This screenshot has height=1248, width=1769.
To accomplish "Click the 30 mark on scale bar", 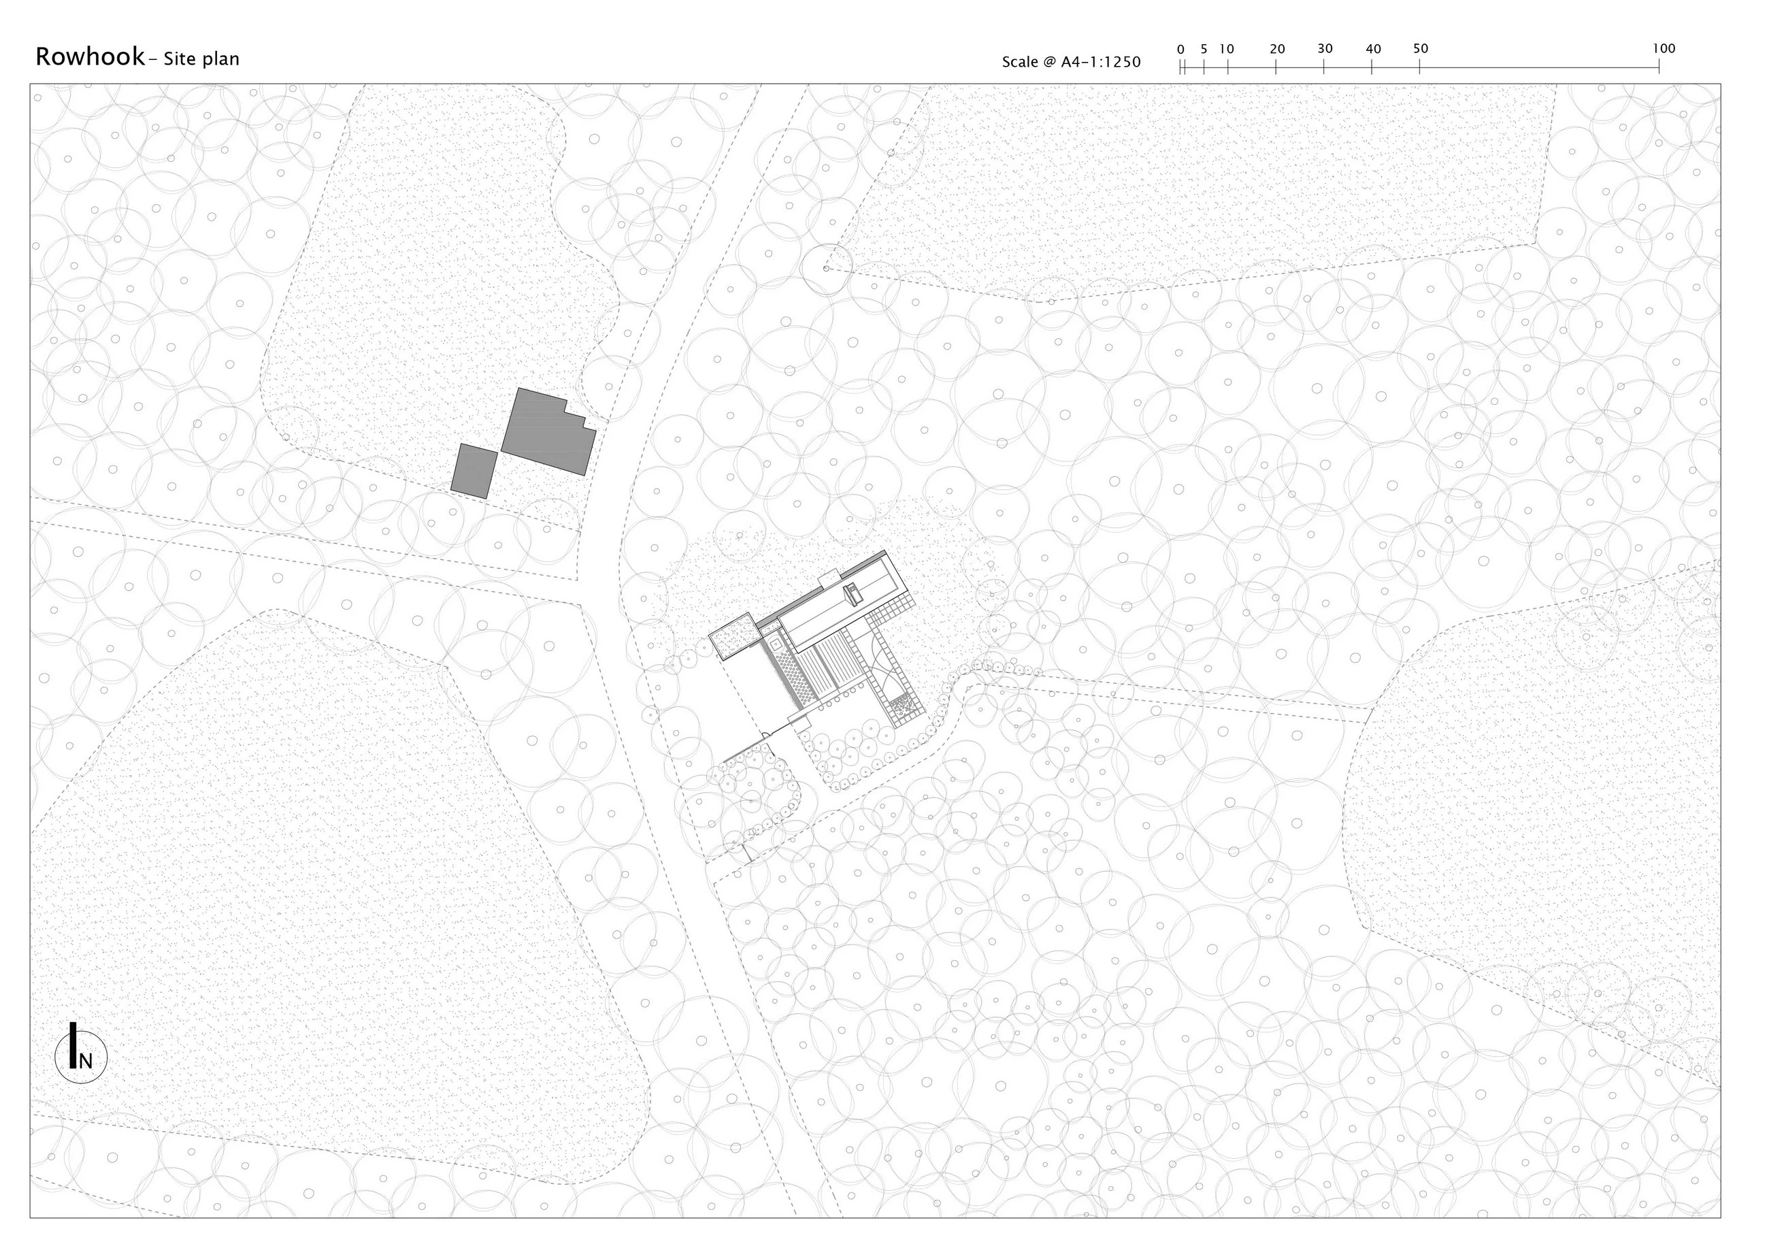I will click(x=1325, y=49).
